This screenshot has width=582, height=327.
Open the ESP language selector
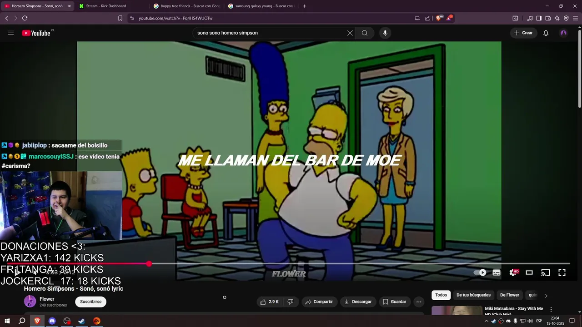539,321
